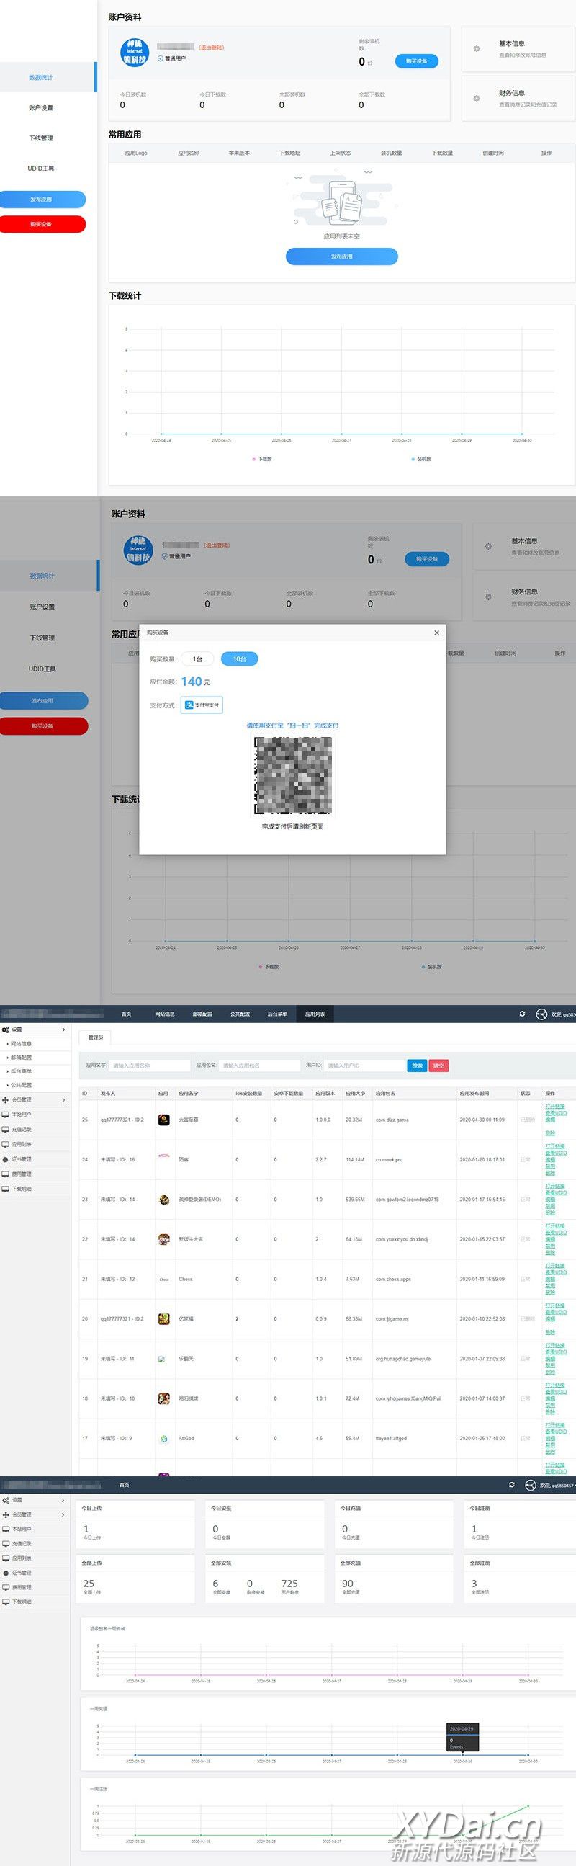
Task: Select the 1台 purchase quantity option
Action: (197, 659)
